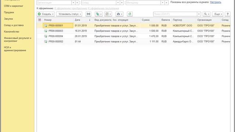
Task: Open the reports icon dropdown
Action: point(108,14)
